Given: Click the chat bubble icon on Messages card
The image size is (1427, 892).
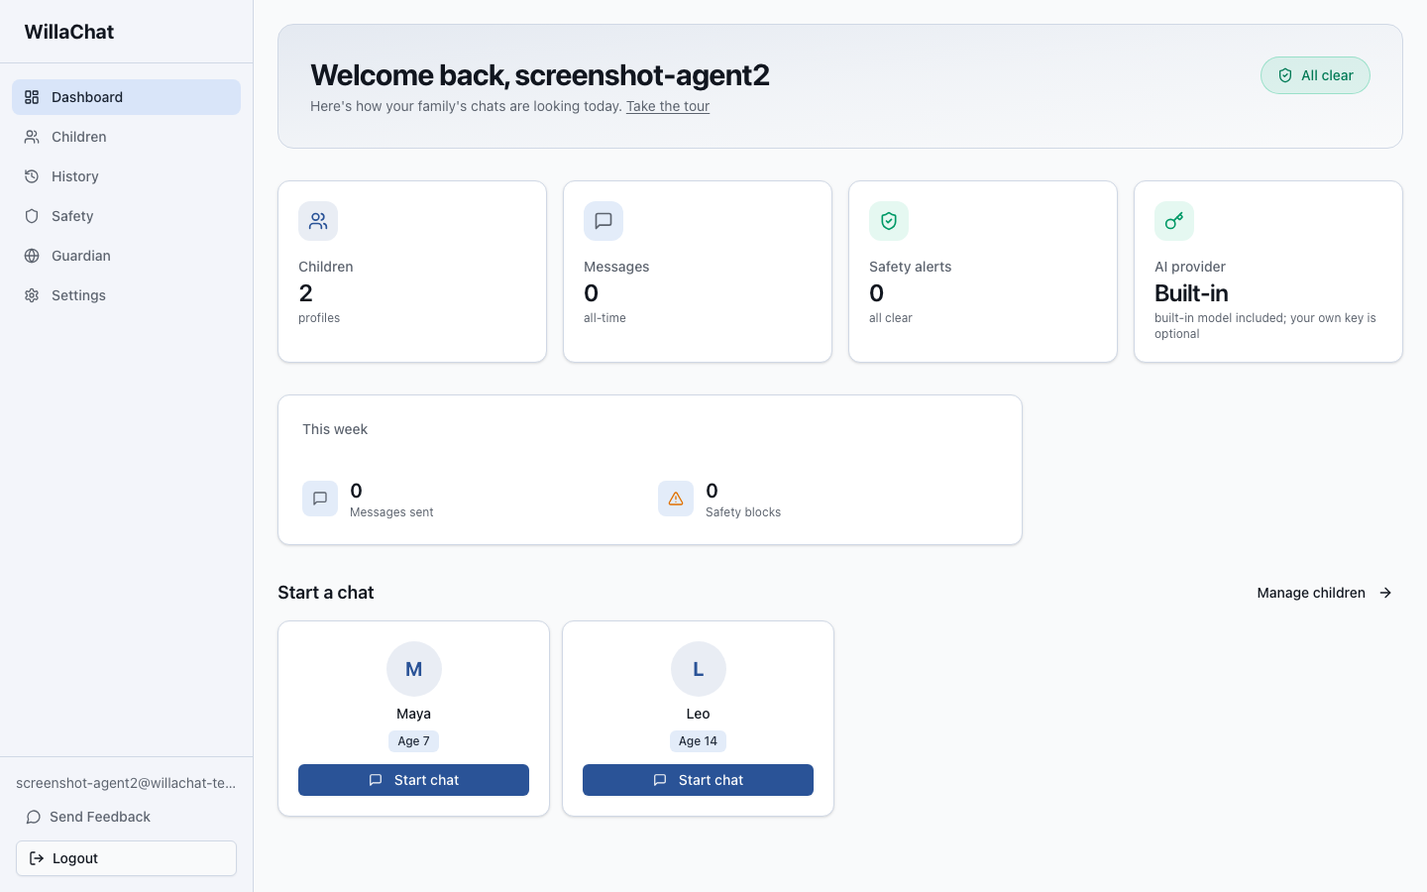Looking at the screenshot, I should click(x=604, y=221).
